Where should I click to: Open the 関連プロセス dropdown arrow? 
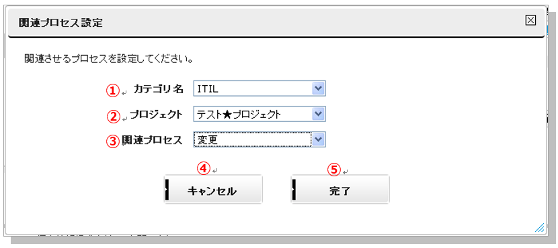pyautogui.click(x=318, y=140)
